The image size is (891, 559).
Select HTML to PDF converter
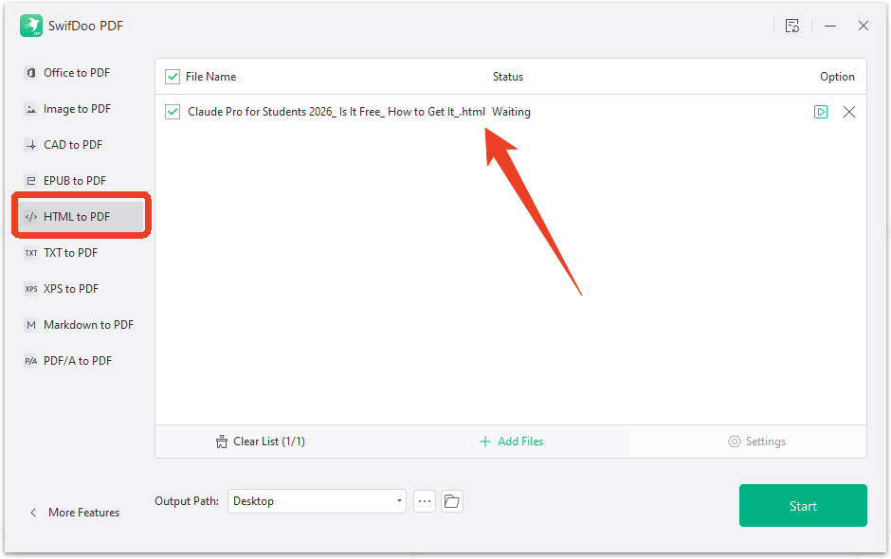coord(81,216)
